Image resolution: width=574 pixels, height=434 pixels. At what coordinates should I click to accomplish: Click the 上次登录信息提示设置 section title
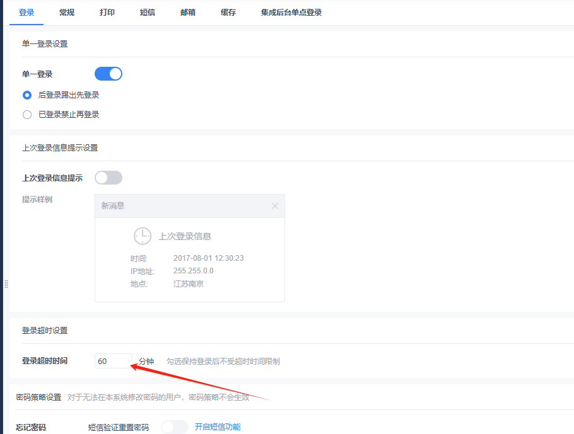(x=60, y=148)
